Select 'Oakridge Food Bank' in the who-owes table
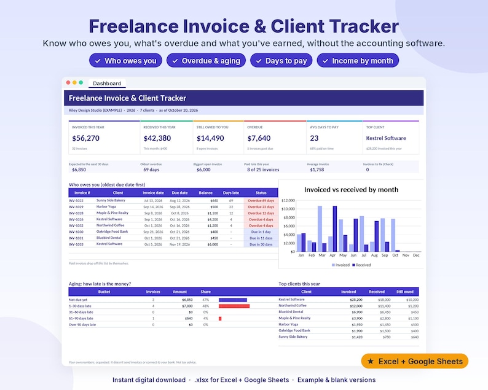Viewport: 488px width, 390px height. [112, 232]
